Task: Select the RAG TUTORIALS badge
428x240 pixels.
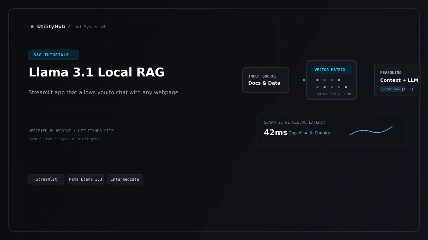Action: [53, 55]
